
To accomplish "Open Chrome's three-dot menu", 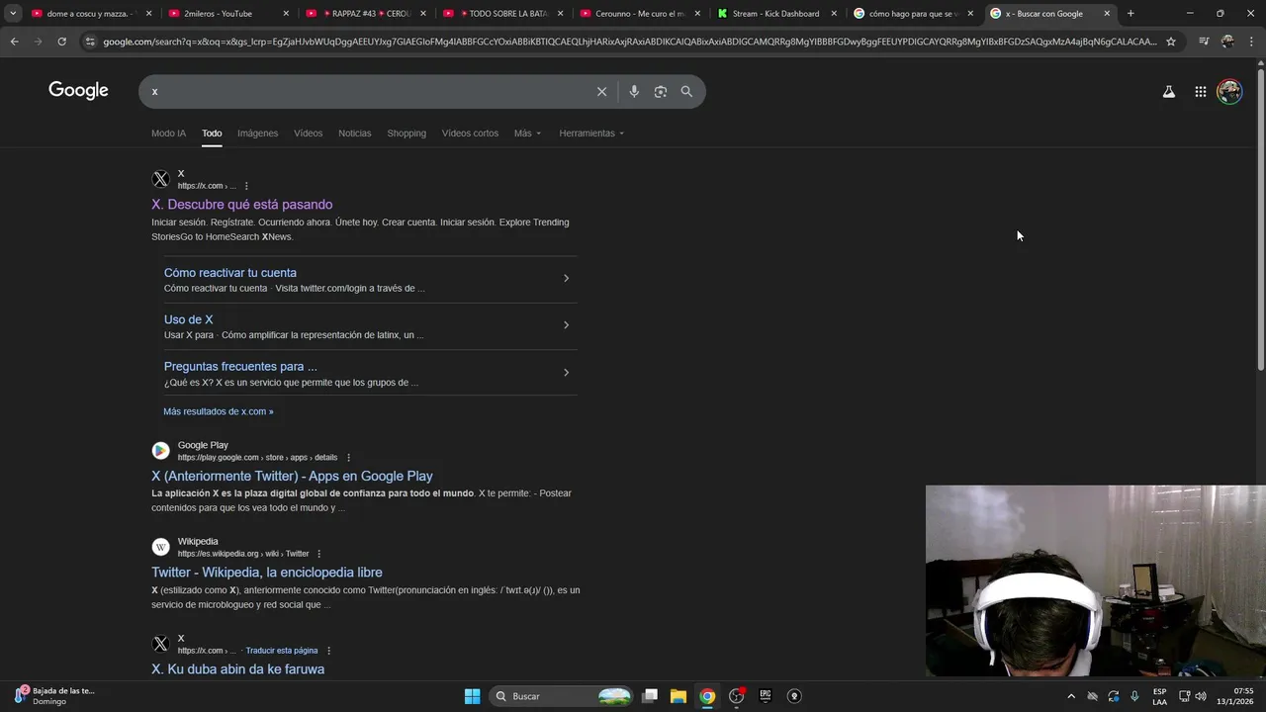I will pos(1252,42).
